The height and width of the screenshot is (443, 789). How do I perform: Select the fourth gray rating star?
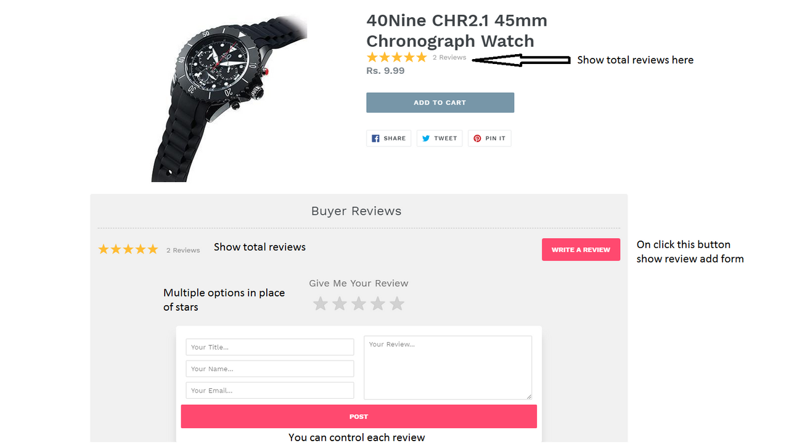378,303
